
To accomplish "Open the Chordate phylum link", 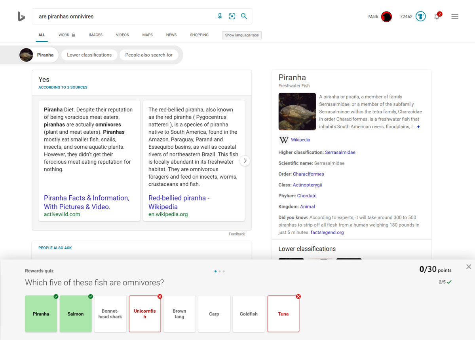I will point(307,196).
